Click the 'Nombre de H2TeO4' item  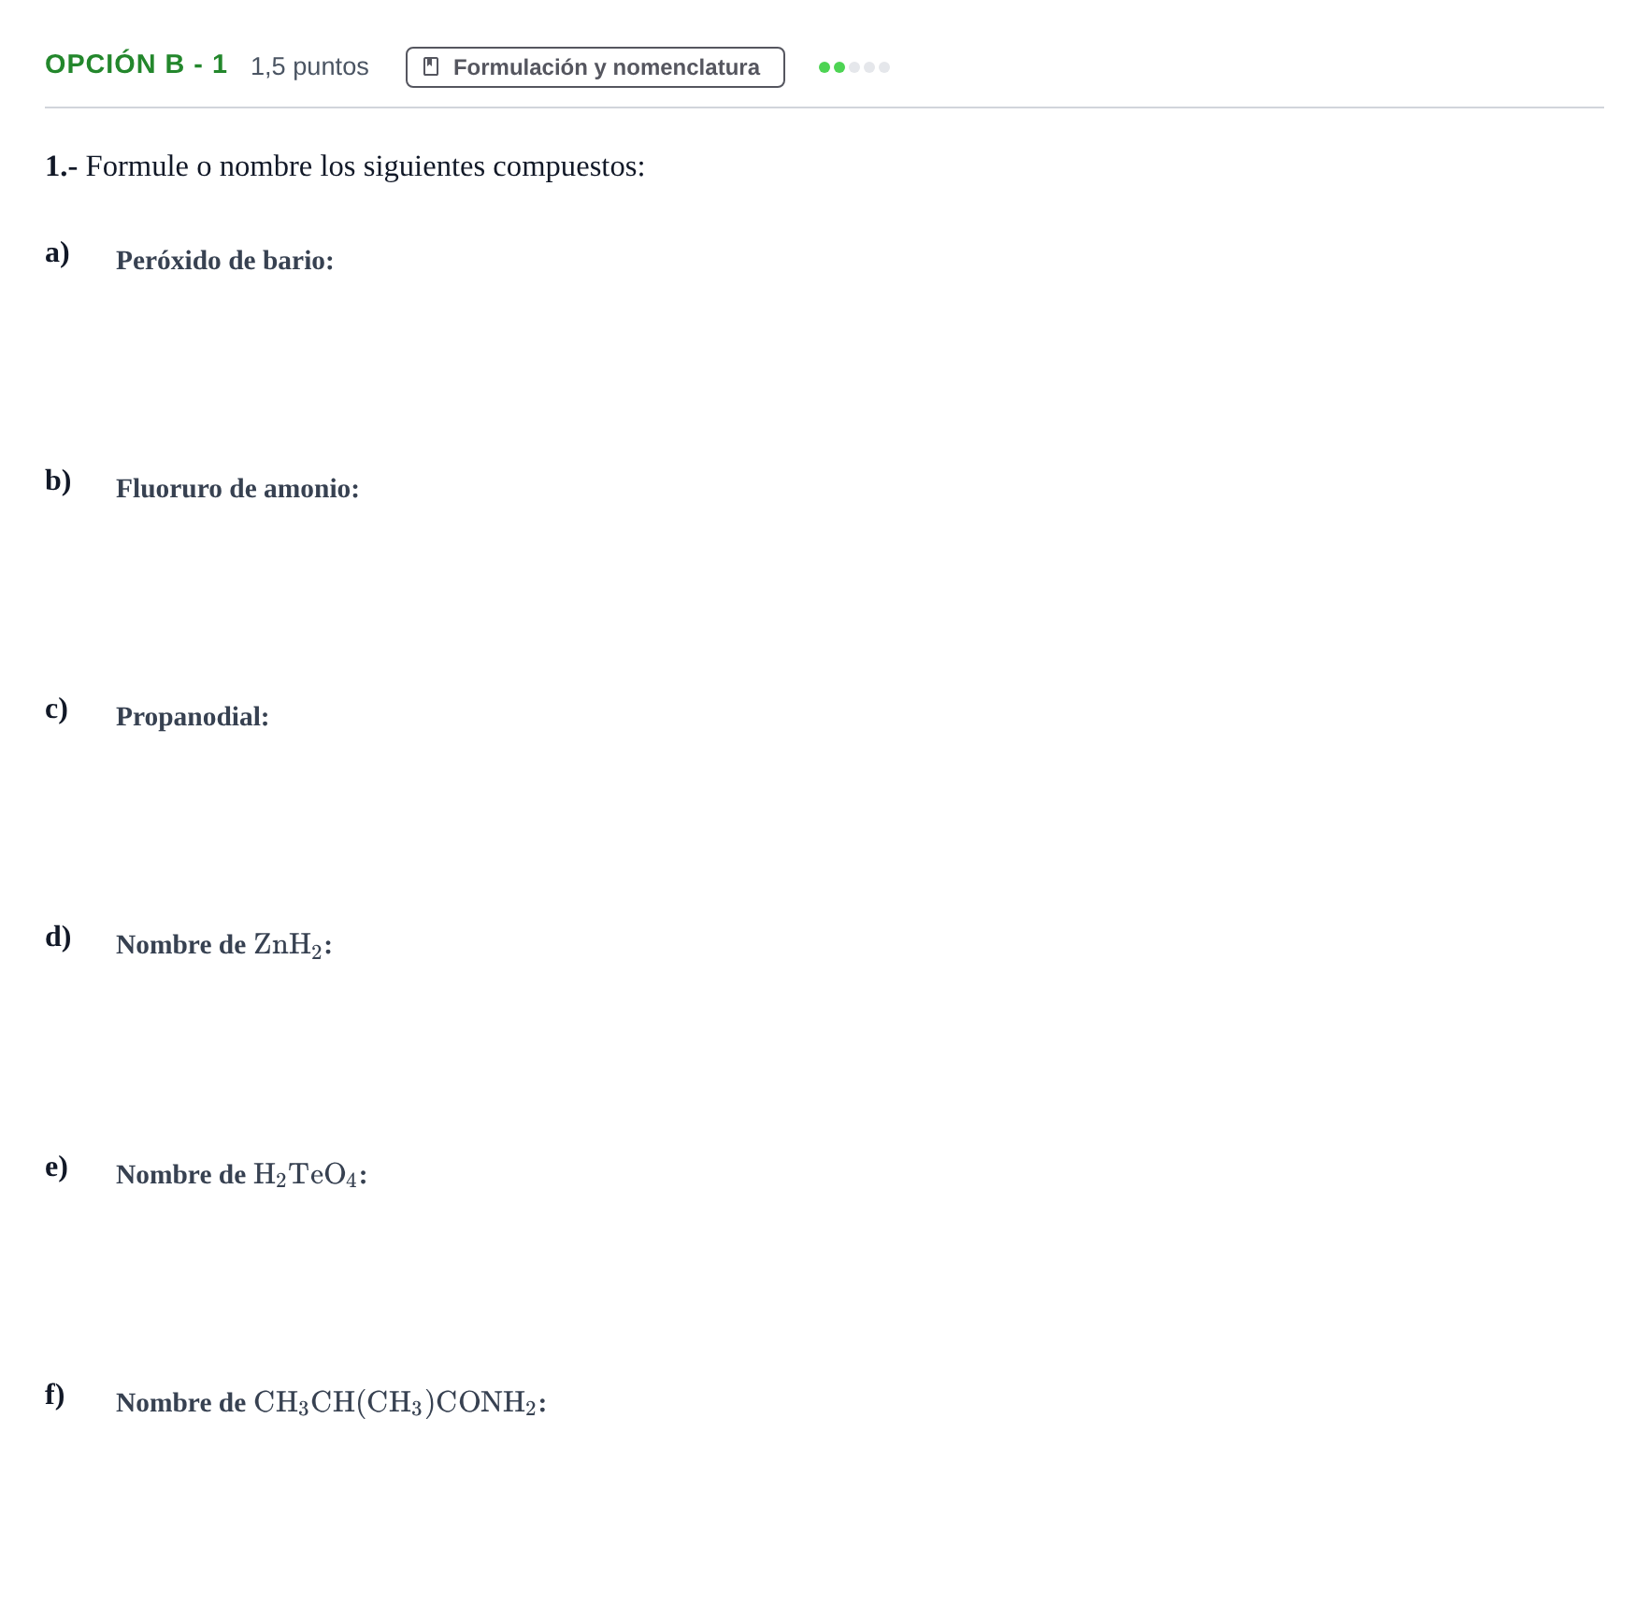(241, 1175)
